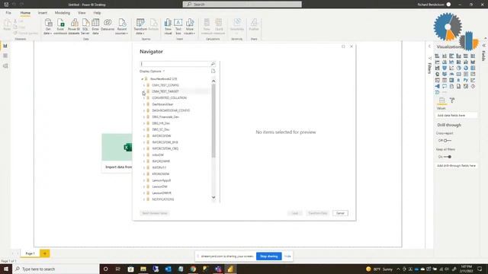Select the Q&A speech bubble visual icon
The image size is (488, 274).
(445, 86)
